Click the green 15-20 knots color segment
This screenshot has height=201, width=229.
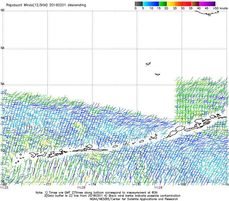pyautogui.click(x=163, y=4)
